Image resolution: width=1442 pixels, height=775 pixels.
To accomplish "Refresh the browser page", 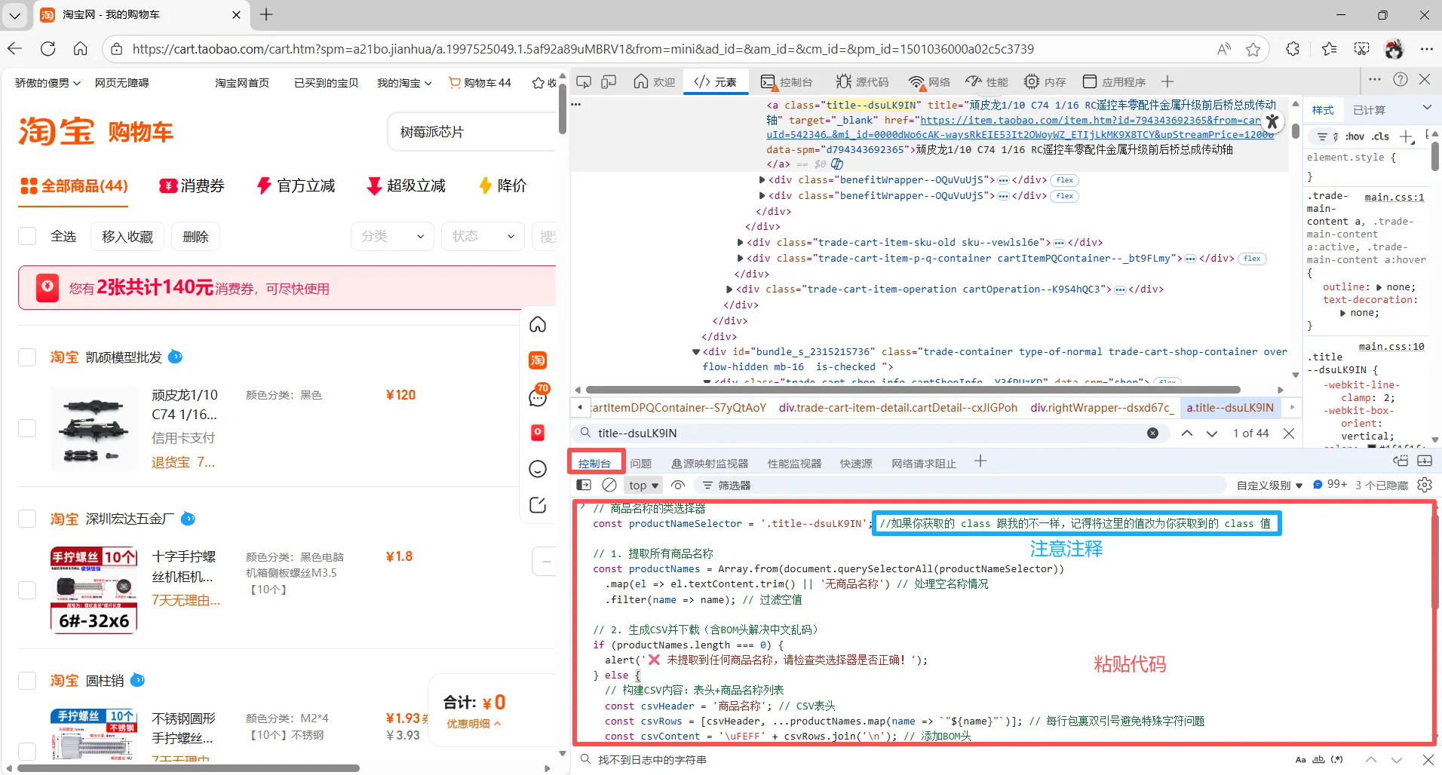I will tap(48, 49).
